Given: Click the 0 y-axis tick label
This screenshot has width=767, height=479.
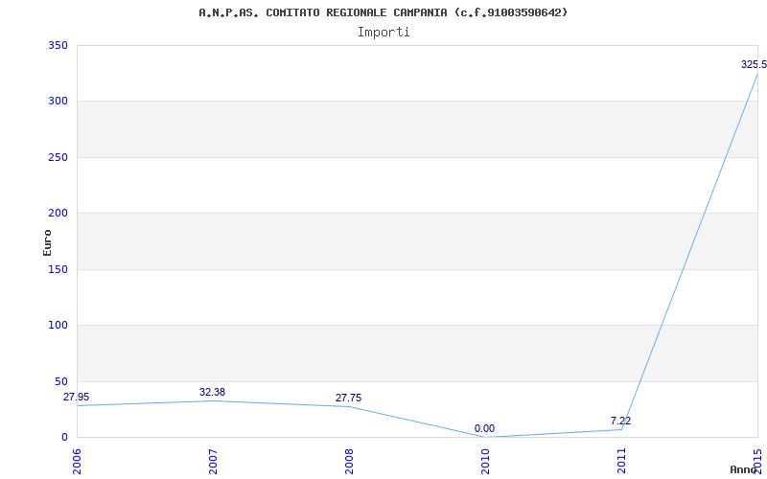Looking at the screenshot, I should 64,437.
